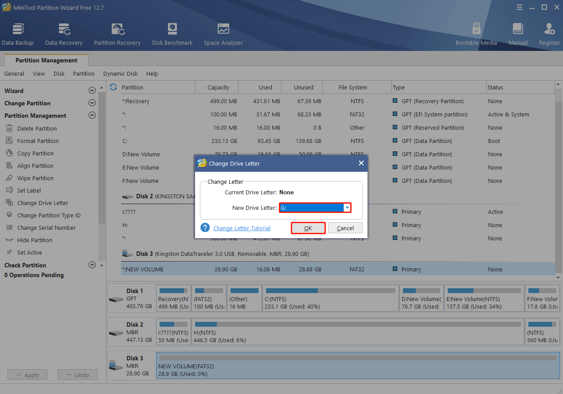
Task: Open the Change Letter Tutorial link
Action: point(242,228)
